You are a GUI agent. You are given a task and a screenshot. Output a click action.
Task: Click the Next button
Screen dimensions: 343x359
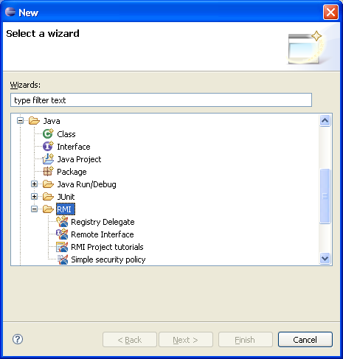point(186,340)
